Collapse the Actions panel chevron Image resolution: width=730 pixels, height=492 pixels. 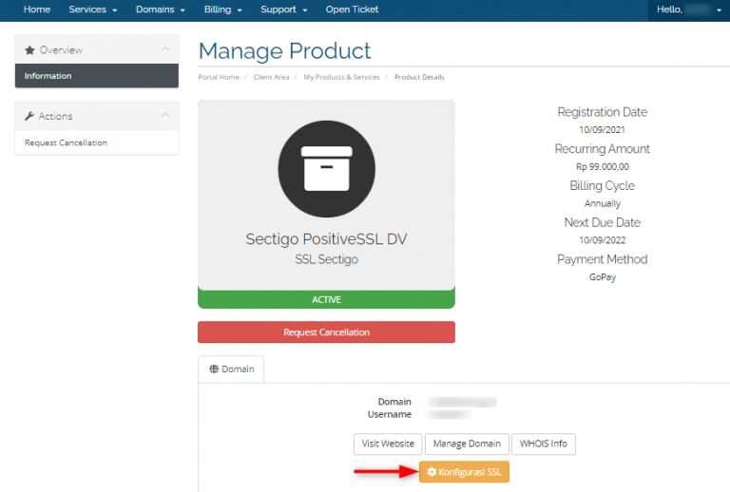pyautogui.click(x=165, y=115)
